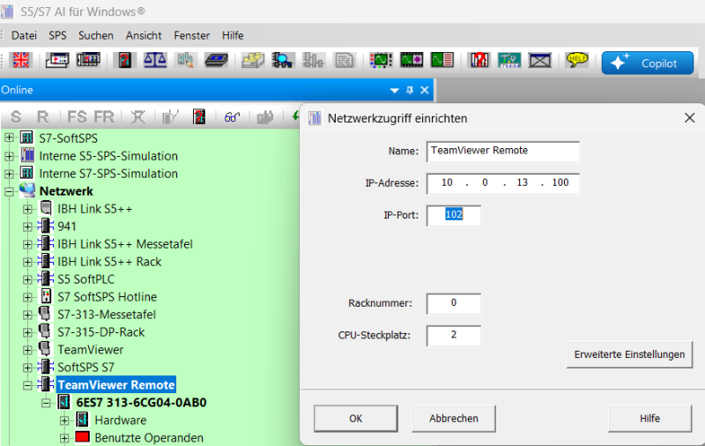Click the magnifier network search icon
Image resolution: width=705 pixels, height=446 pixels.
283,60
